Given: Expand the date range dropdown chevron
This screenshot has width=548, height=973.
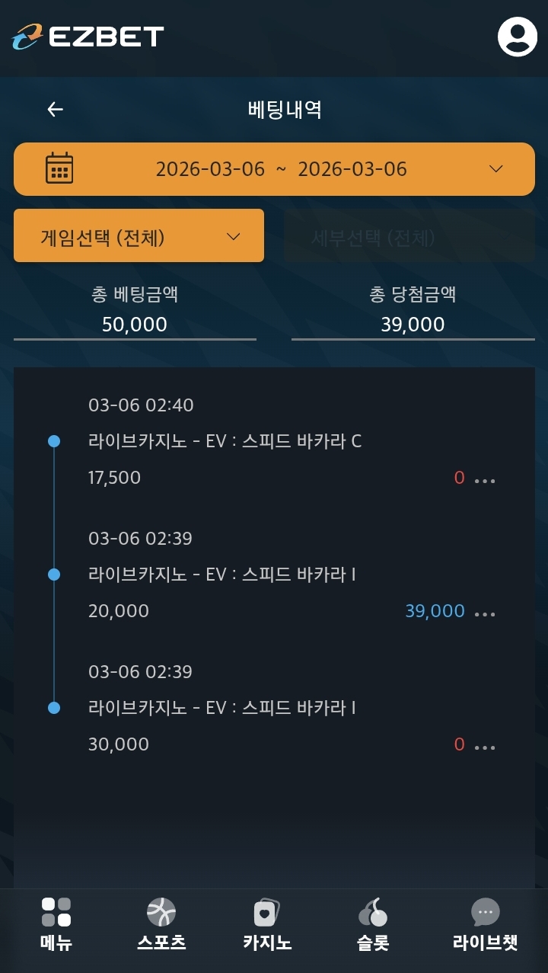Looking at the screenshot, I should click(495, 168).
